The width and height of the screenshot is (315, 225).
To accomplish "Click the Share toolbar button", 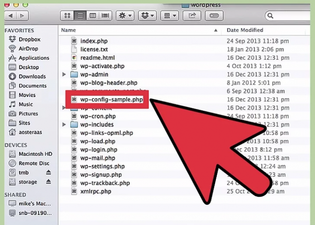I will coord(192,15).
